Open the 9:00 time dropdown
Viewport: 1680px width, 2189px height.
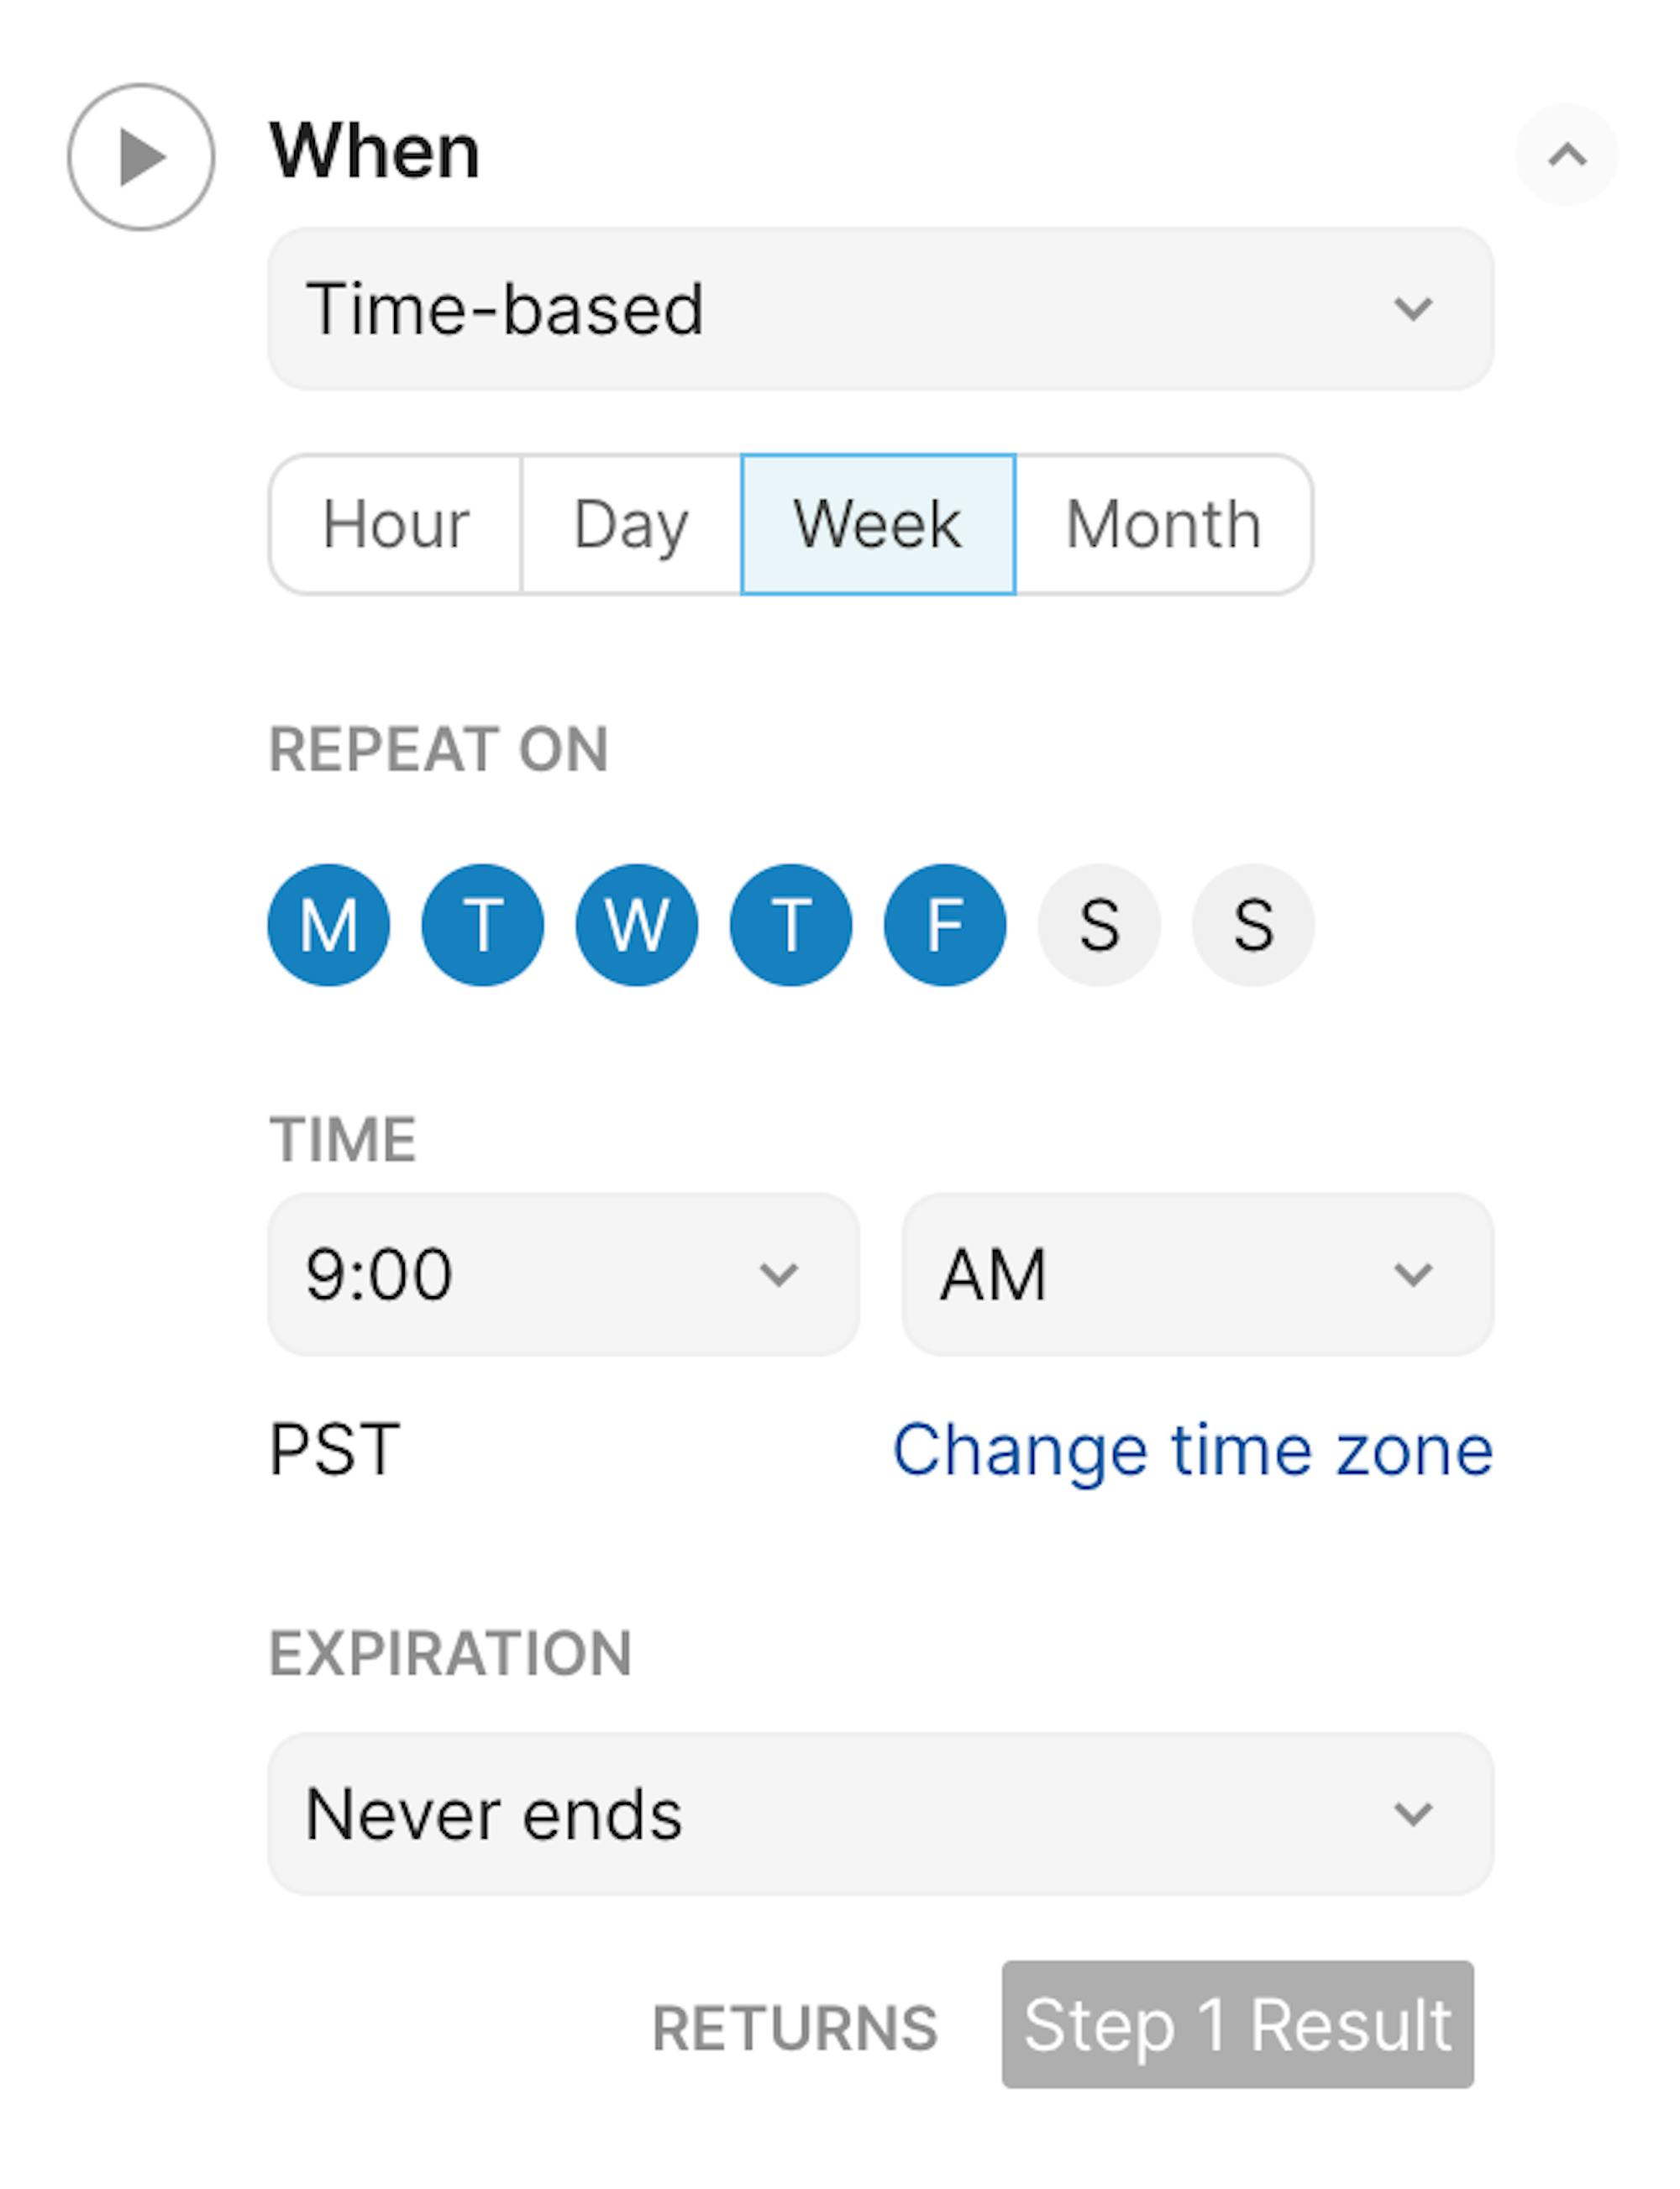[x=564, y=1274]
